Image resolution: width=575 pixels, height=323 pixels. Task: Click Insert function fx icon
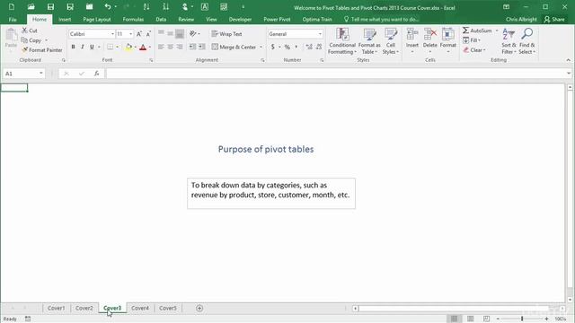(x=96, y=74)
